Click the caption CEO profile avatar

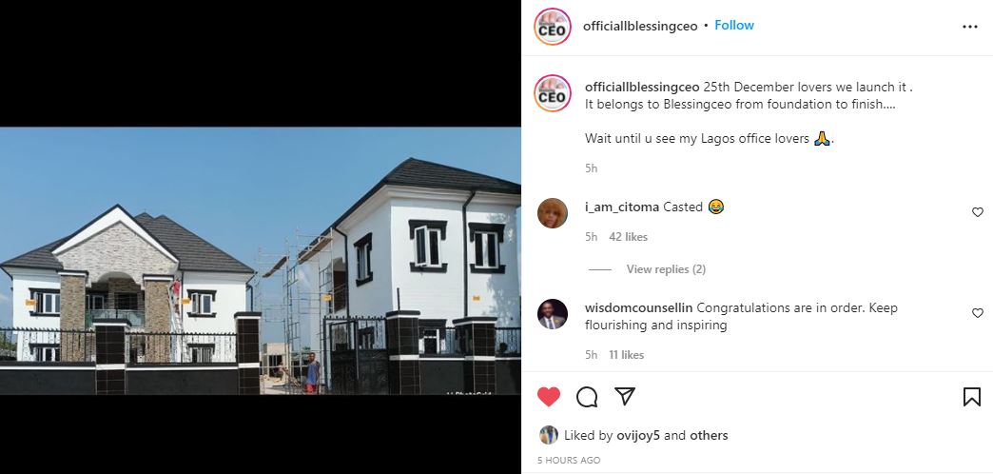pos(553,93)
